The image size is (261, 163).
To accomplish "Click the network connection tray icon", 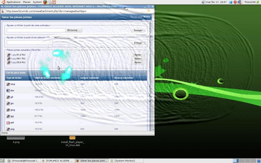I will click(239, 2).
